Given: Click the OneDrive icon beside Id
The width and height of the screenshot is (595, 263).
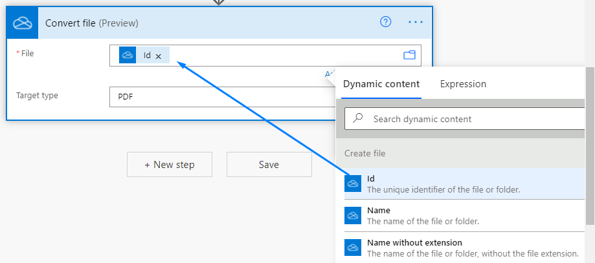Looking at the screenshot, I should (353, 184).
